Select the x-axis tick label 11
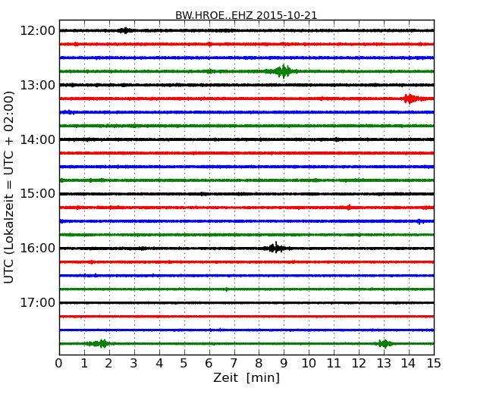 click(334, 363)
